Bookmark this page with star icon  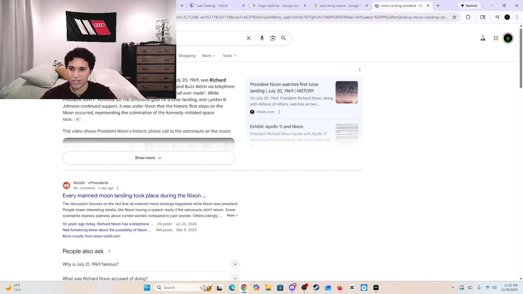click(454, 17)
